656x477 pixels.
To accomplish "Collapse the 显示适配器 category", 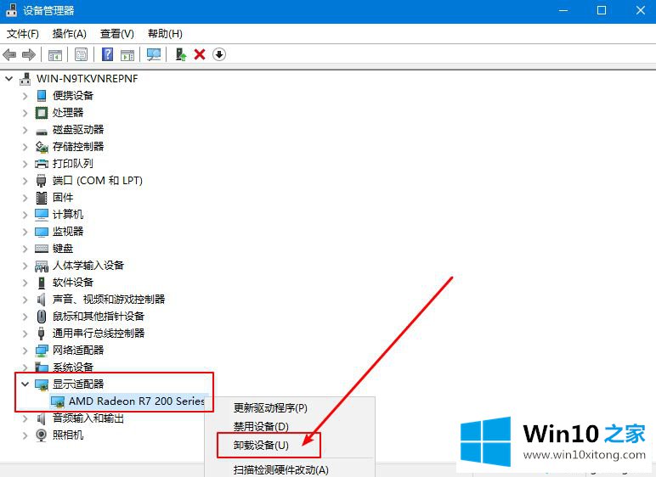I will point(25,384).
